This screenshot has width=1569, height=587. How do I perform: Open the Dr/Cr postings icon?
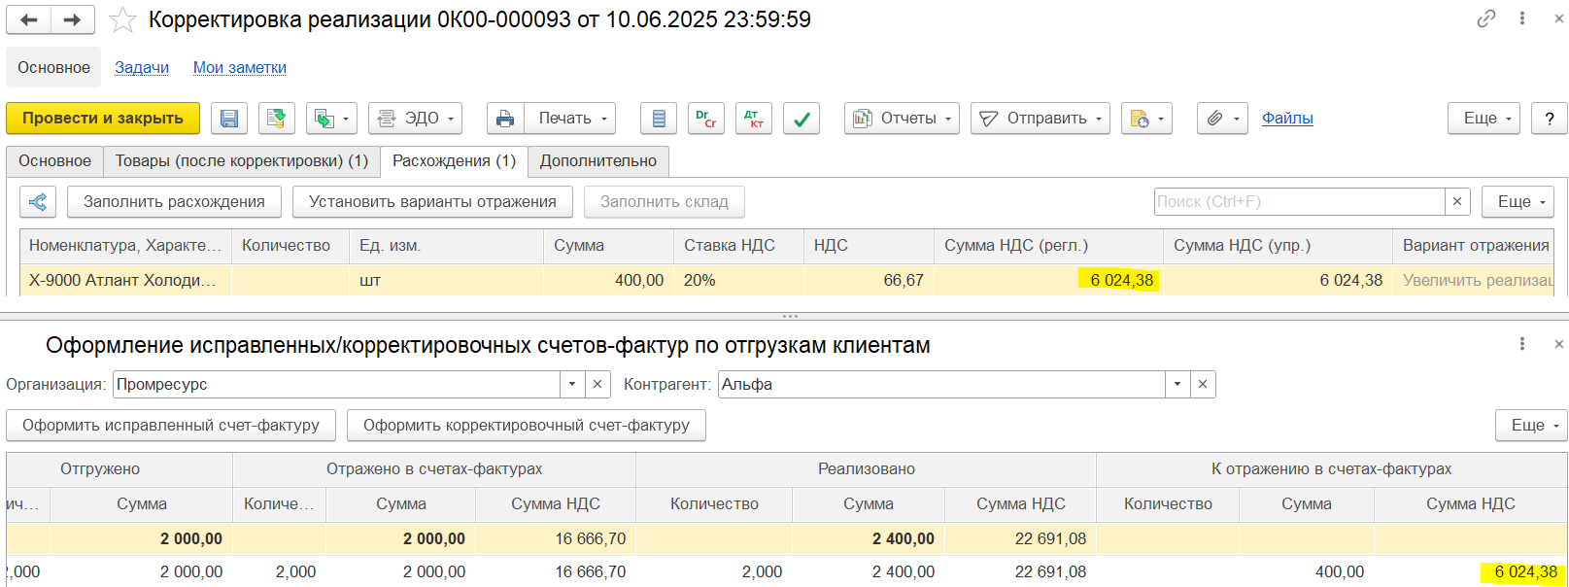[706, 119]
